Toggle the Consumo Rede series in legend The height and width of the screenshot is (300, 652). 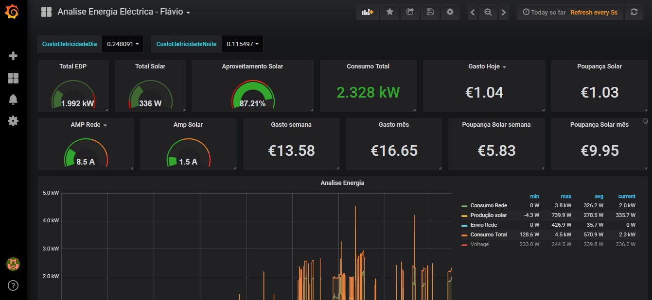click(x=489, y=205)
